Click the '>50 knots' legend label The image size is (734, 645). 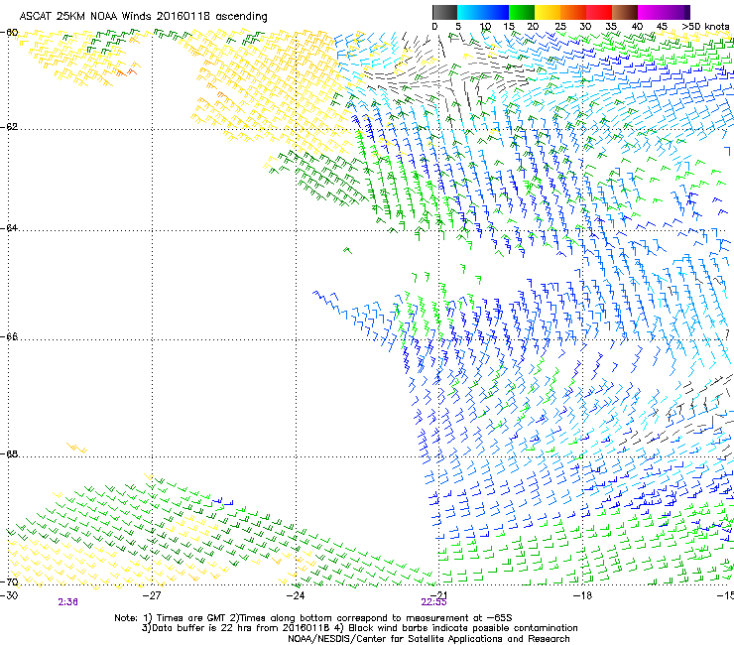coord(706,27)
